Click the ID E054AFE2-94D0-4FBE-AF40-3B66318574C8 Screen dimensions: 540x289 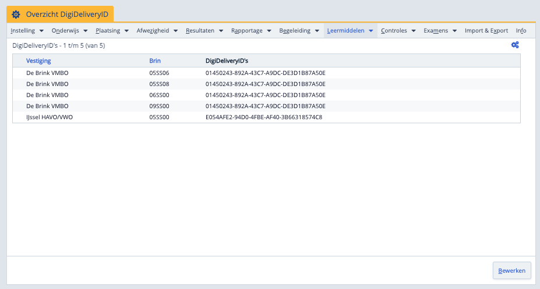pyautogui.click(x=264, y=117)
